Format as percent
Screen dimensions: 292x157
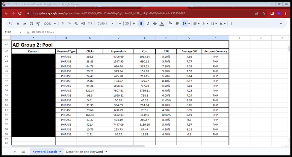point(69,23)
